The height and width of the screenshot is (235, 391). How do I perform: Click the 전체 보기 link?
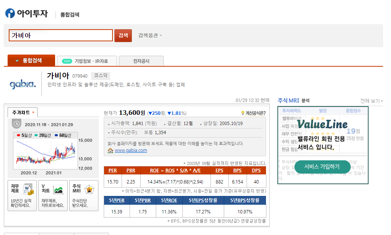click(371, 101)
